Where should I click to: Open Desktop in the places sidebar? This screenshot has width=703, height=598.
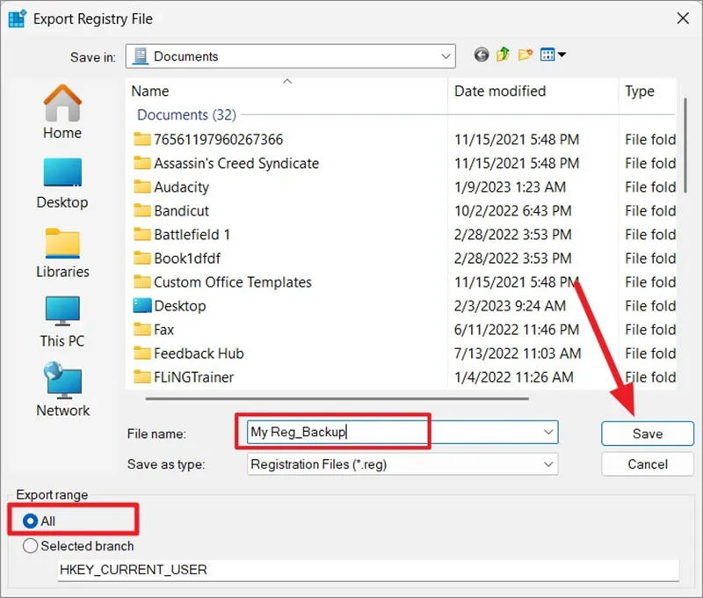tap(62, 184)
